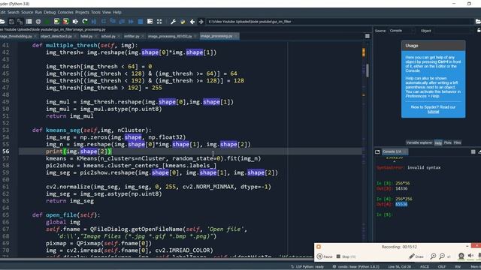Click the green Run file icon

click(x=47, y=22)
